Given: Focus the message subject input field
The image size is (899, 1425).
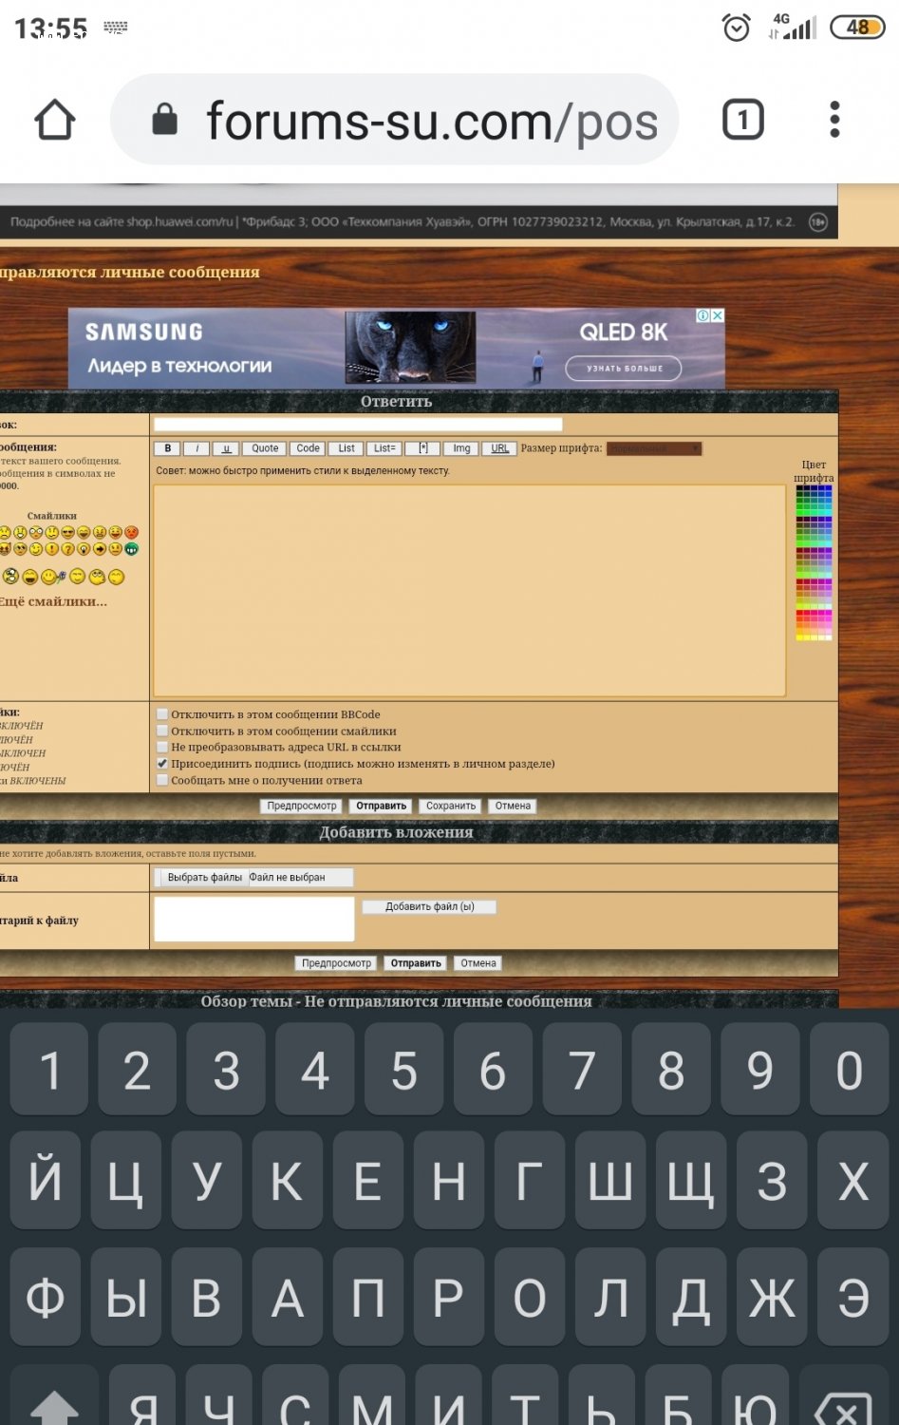Looking at the screenshot, I should click(358, 425).
